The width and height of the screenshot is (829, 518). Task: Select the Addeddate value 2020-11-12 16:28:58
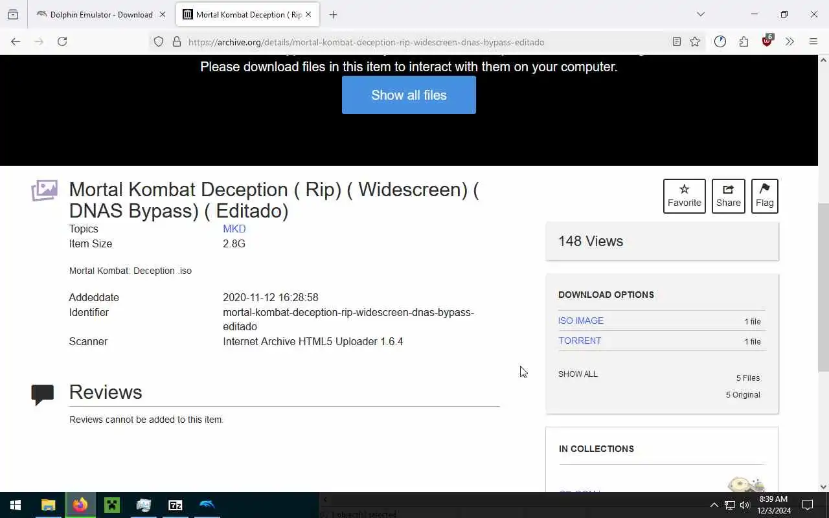[x=271, y=297]
